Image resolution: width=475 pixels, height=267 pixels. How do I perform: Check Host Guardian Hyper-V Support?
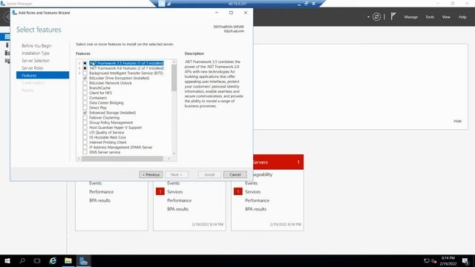[85, 128]
